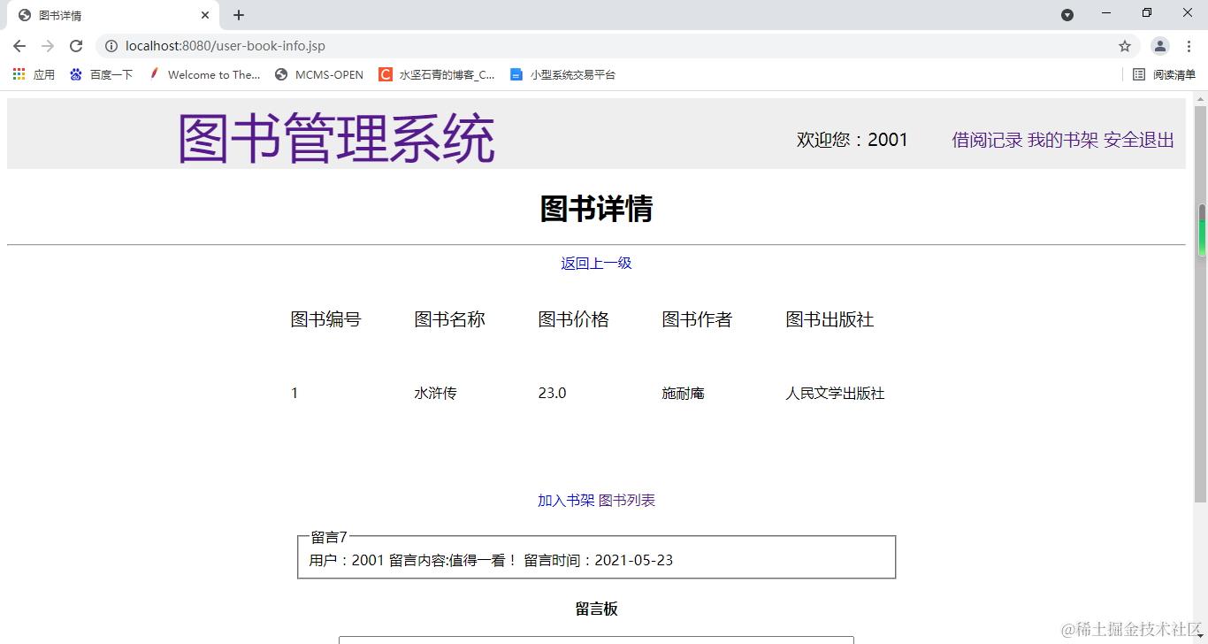
Task: Click the site info icon in address bar
Action: point(111,46)
